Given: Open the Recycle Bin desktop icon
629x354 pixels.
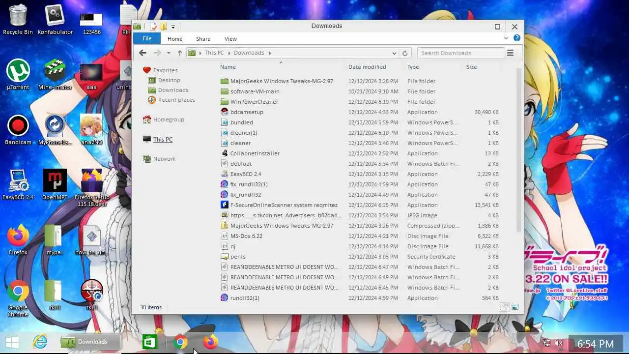Looking at the screenshot, I should point(18,20).
